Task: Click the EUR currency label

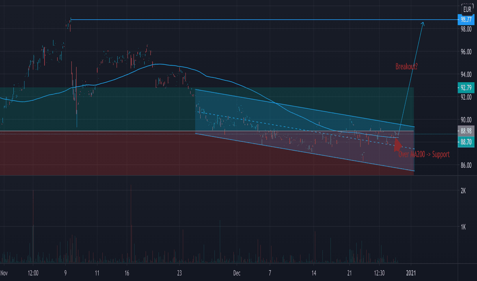Action: (x=467, y=9)
